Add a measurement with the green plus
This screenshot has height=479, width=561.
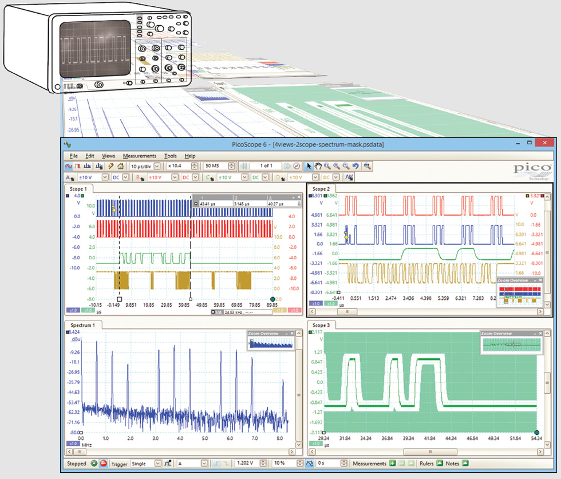(393, 463)
